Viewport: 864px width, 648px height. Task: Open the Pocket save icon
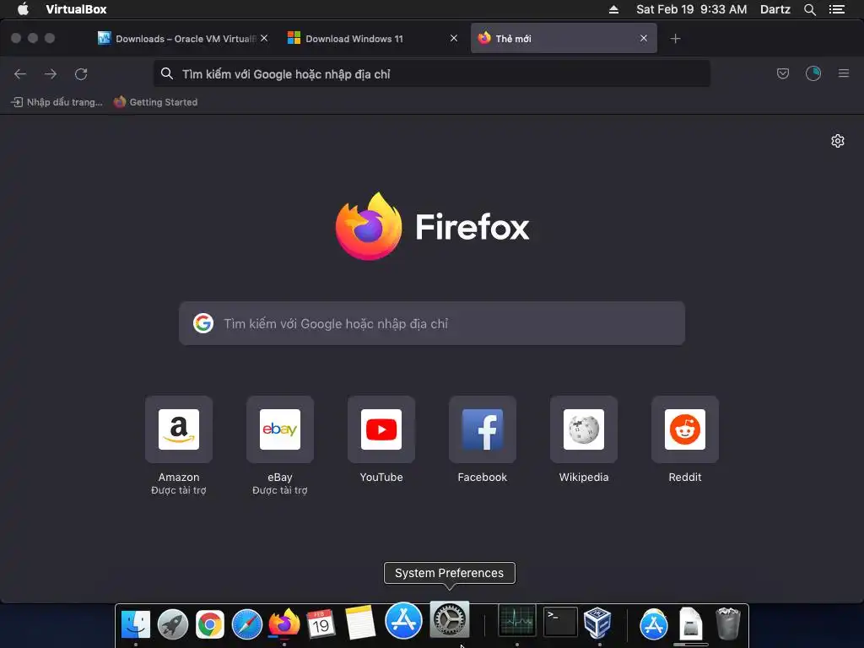click(782, 73)
